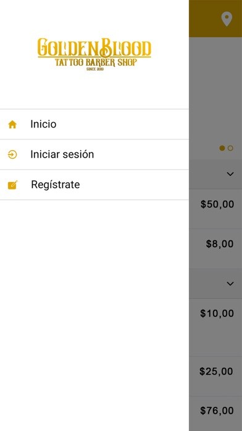Choose the $76,00 service item

(x=215, y=414)
